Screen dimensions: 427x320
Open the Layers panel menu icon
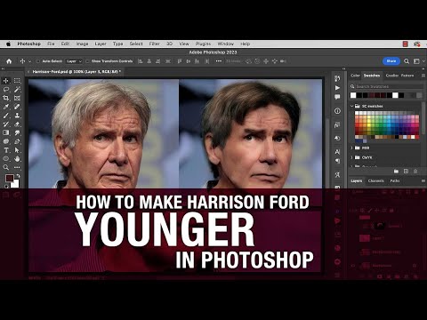(x=423, y=180)
